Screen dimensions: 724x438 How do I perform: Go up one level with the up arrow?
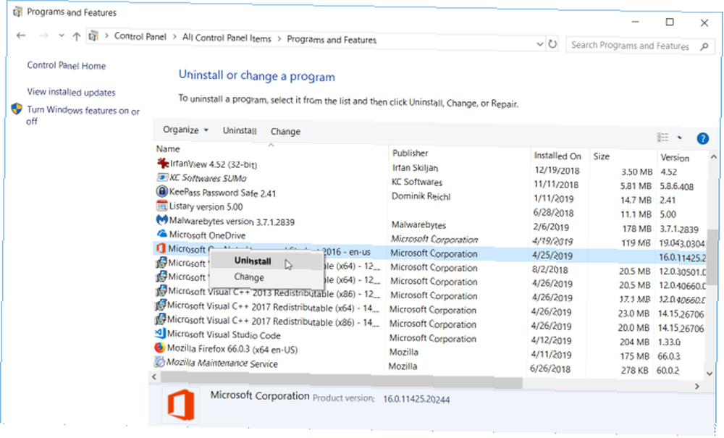[x=77, y=36]
